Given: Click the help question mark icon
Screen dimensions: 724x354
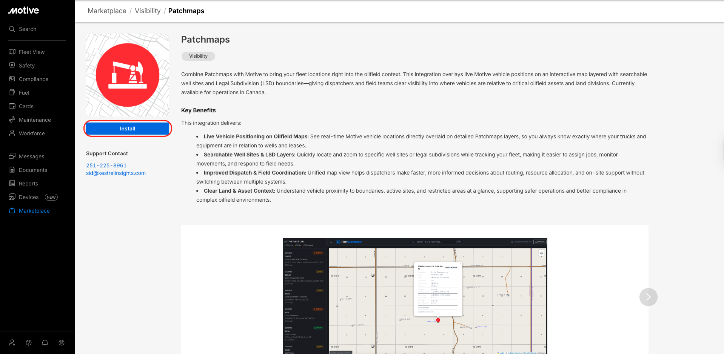Looking at the screenshot, I should [29, 343].
